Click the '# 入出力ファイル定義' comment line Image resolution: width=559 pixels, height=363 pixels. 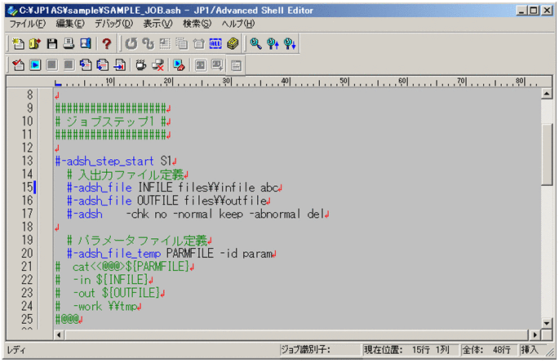[127, 175]
